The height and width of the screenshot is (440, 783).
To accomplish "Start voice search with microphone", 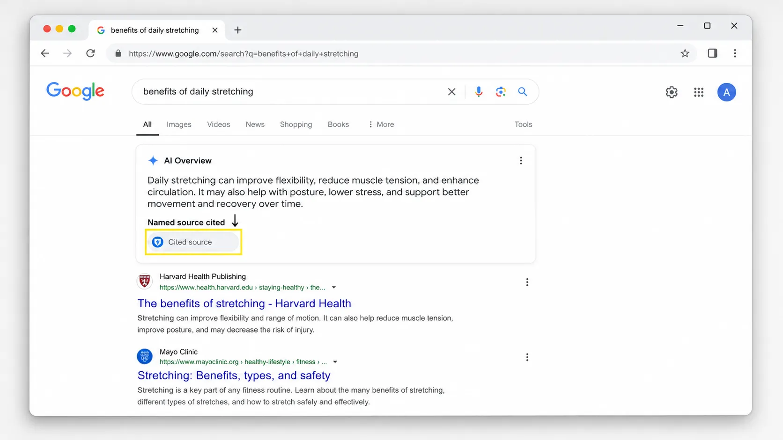I will pyautogui.click(x=479, y=92).
